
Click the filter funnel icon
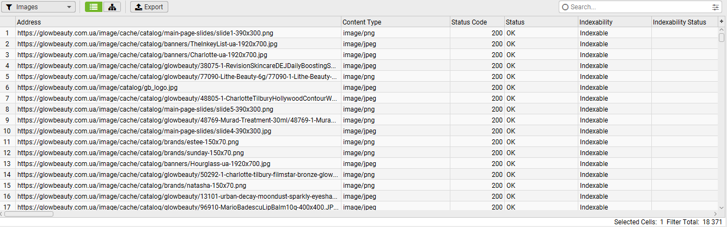9,7
